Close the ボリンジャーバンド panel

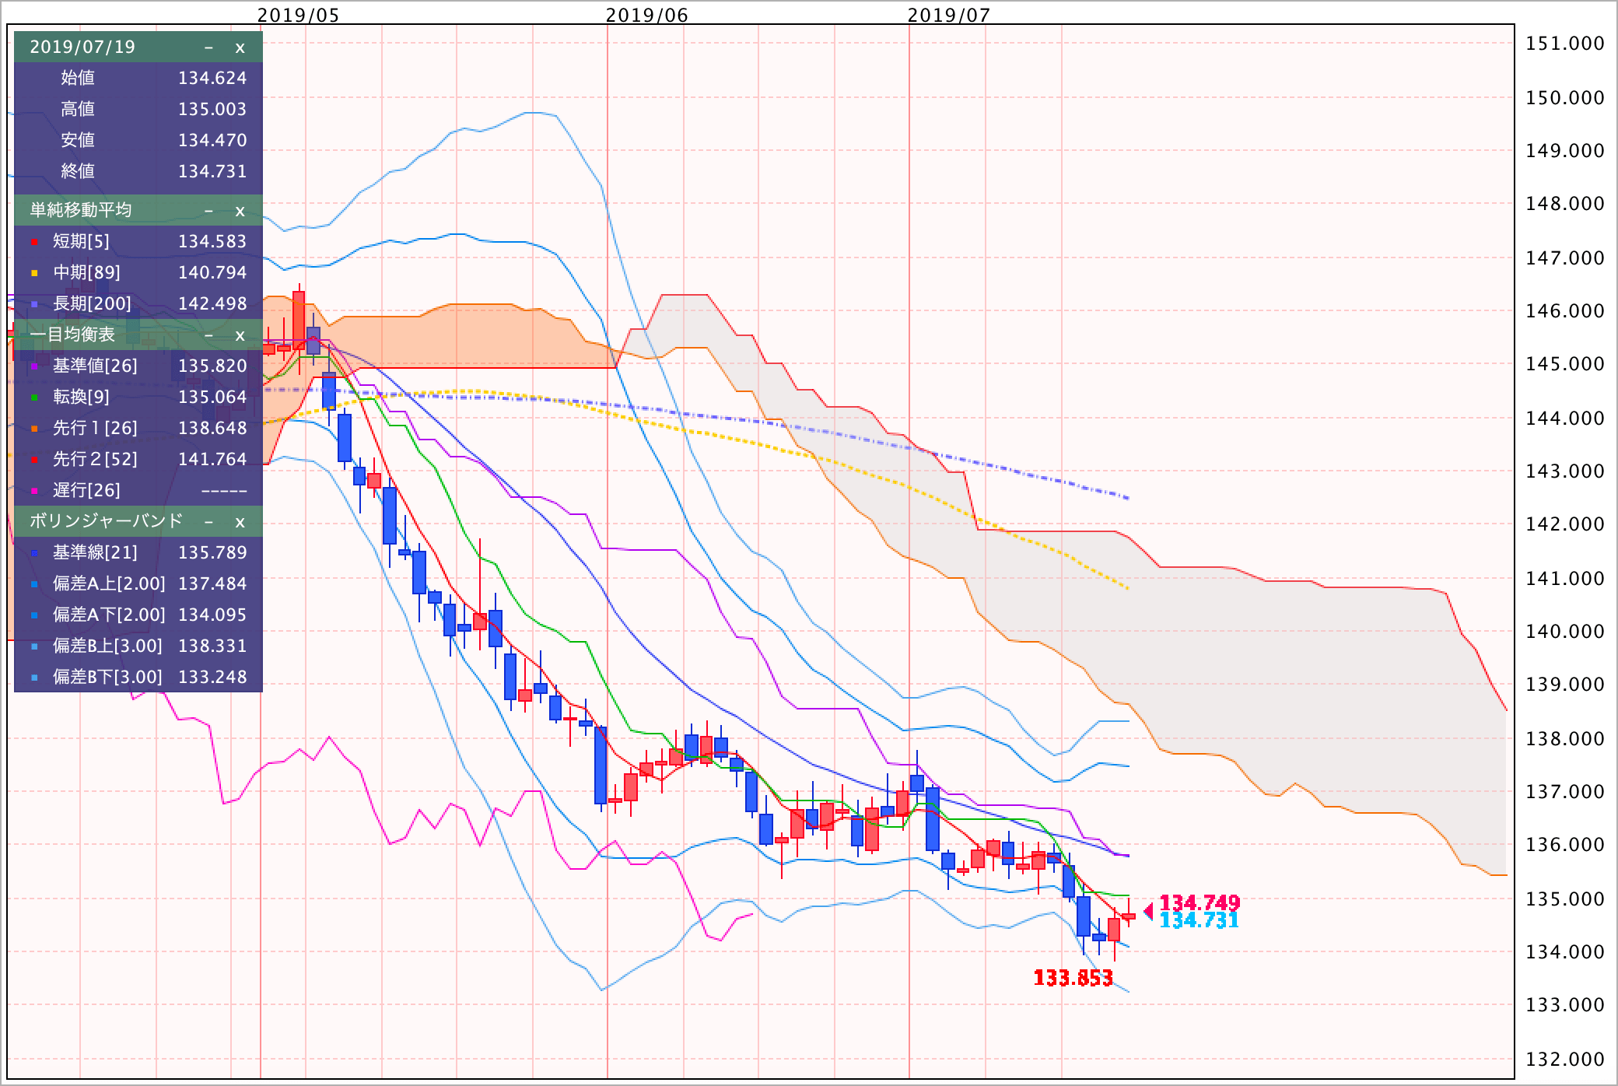(x=240, y=522)
